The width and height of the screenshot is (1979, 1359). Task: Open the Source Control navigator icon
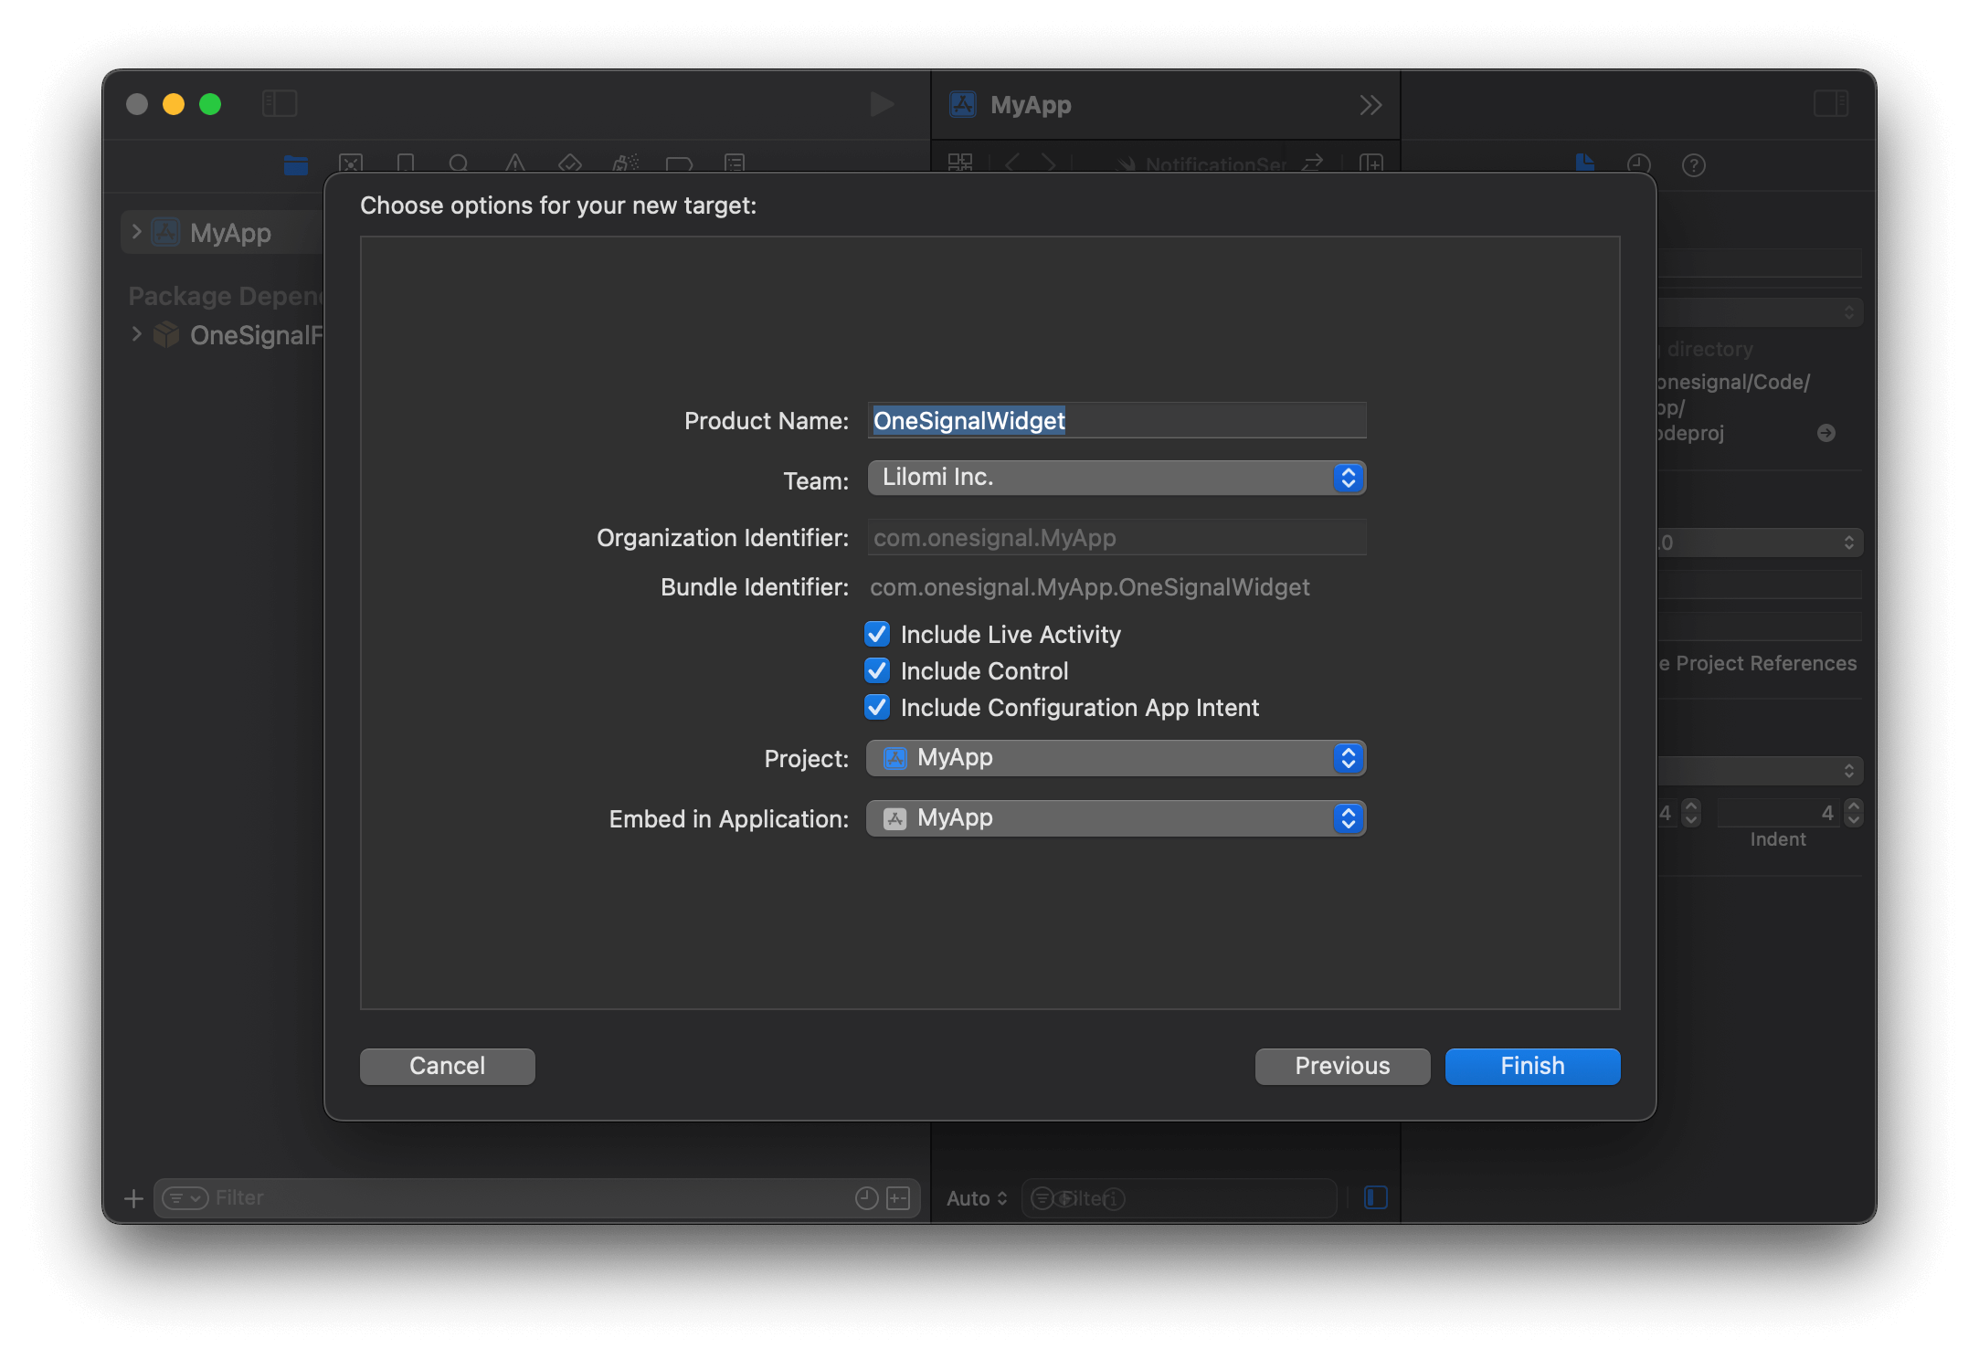(x=351, y=164)
